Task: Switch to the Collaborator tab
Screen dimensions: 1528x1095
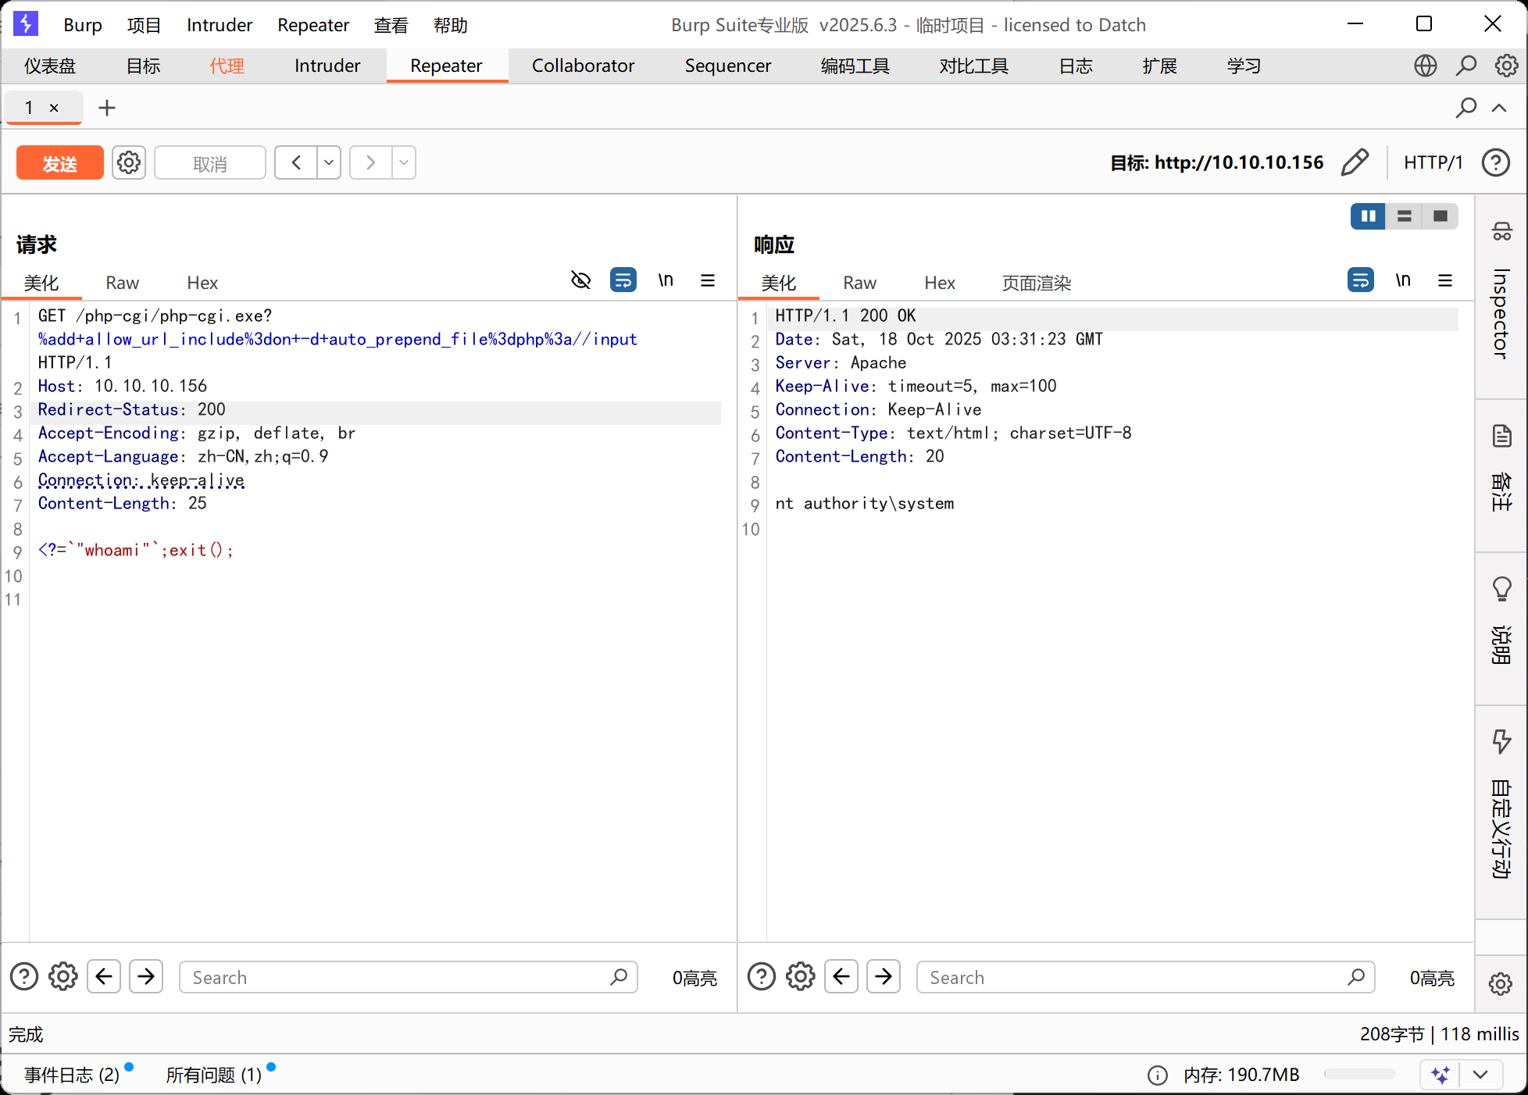Action: 583,66
